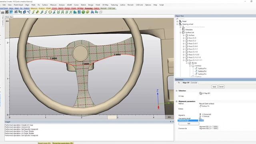This screenshot has height=144, width=256.
Task: Collapse the Selection section
Action: (177, 91)
